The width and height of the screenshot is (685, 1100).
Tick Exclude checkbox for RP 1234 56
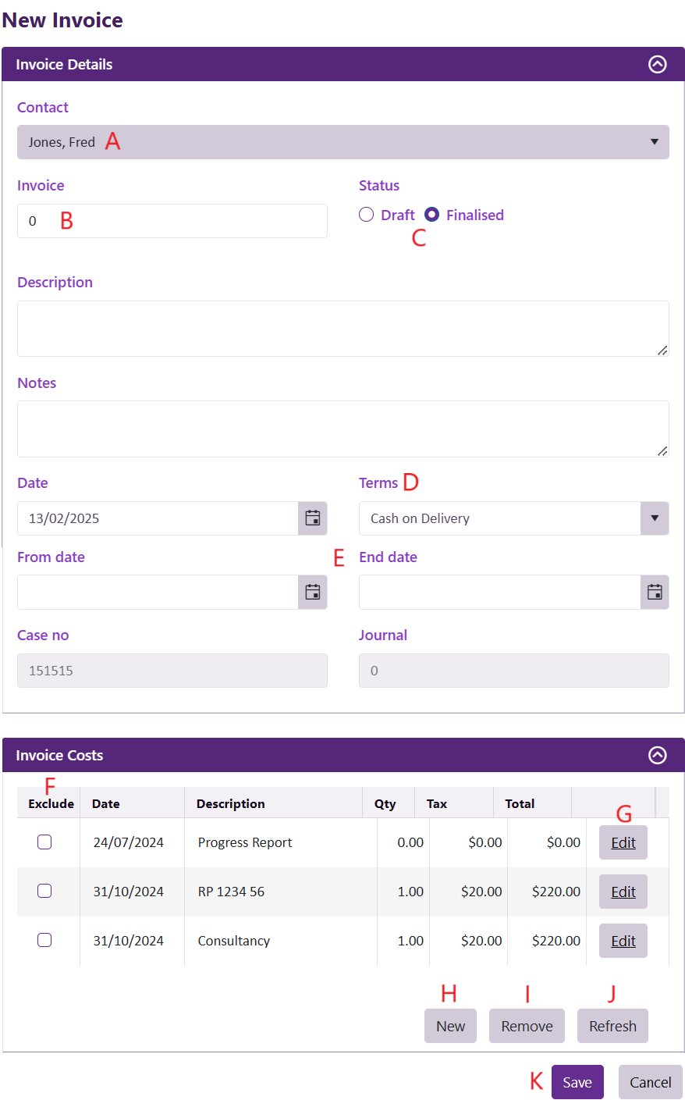[x=45, y=891]
